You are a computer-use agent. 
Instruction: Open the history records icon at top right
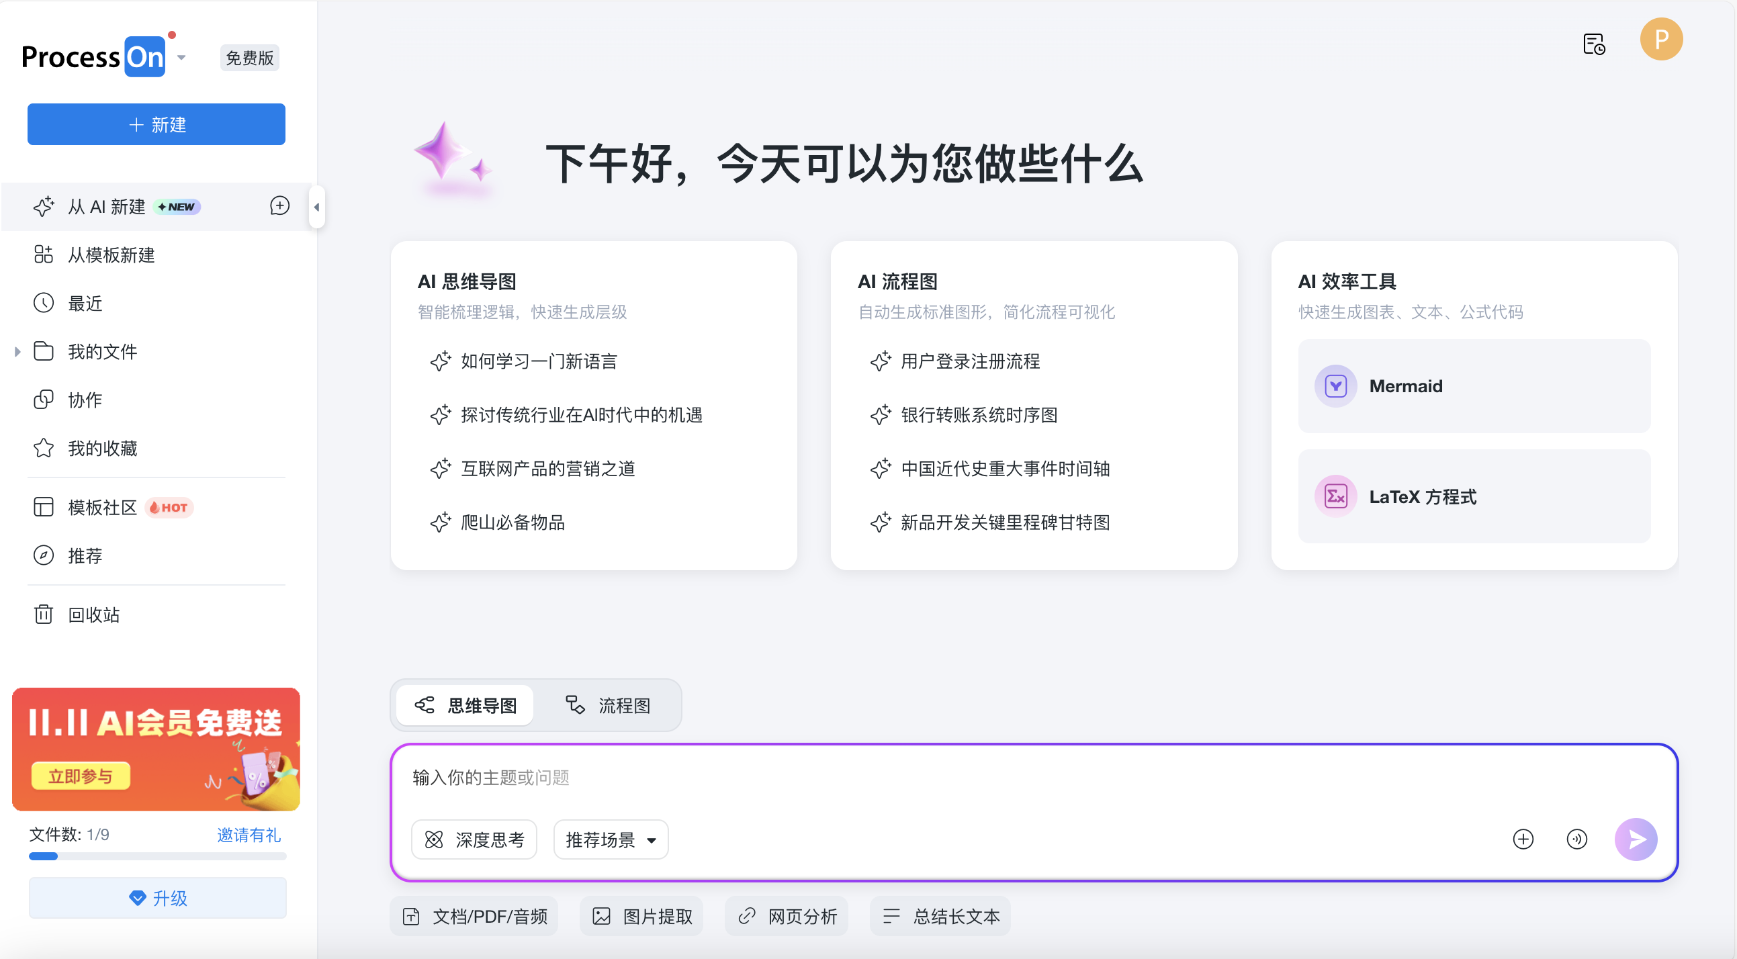pyautogui.click(x=1594, y=45)
